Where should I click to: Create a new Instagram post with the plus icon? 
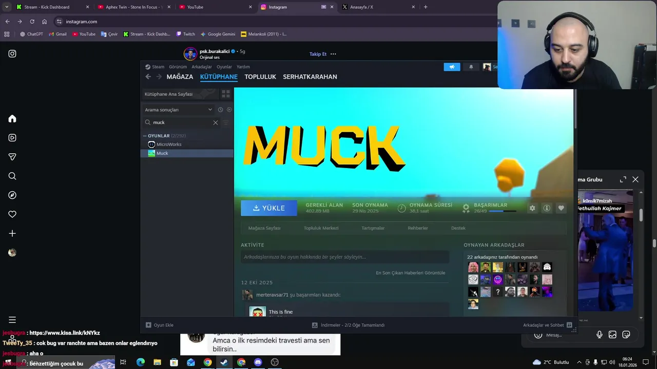12,233
